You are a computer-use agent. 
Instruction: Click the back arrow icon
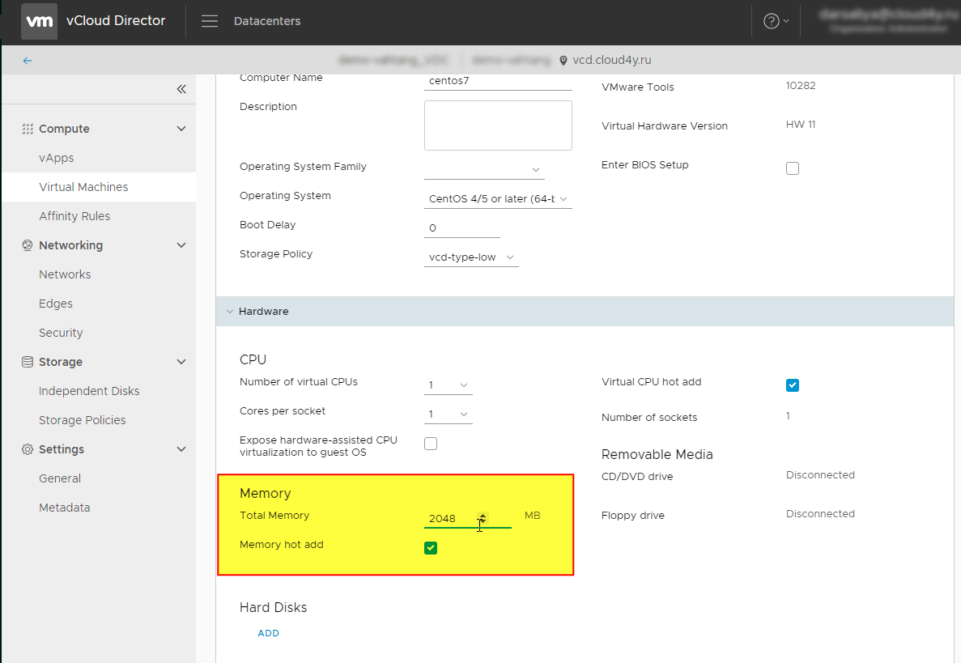28,61
